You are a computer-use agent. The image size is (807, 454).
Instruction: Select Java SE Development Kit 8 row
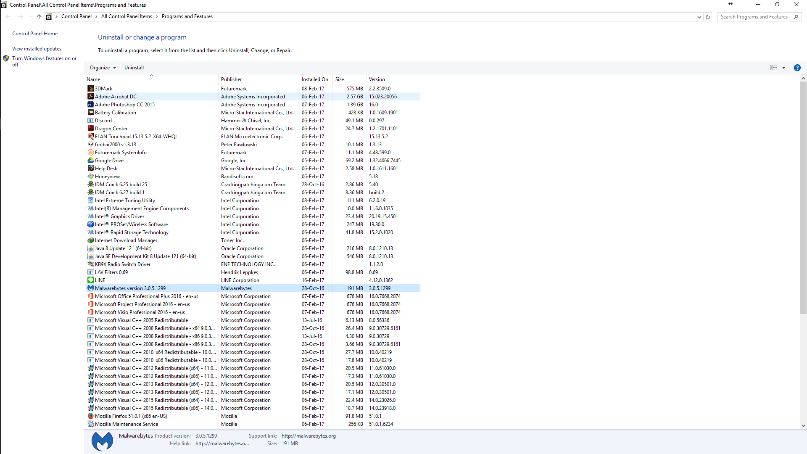[x=252, y=256]
